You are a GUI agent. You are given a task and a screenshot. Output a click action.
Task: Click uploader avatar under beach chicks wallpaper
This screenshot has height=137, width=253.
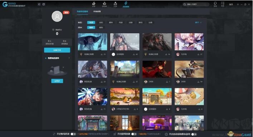[x=178, y=109]
